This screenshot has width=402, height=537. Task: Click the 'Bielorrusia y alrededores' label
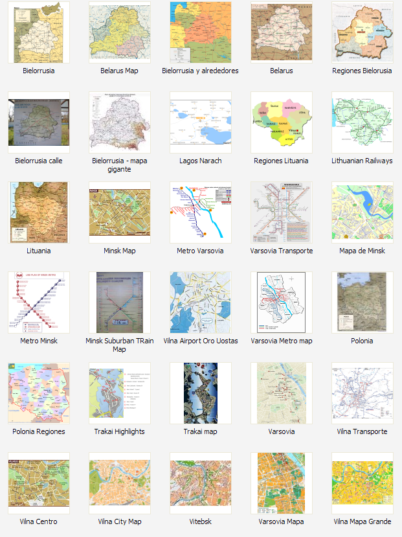(200, 71)
